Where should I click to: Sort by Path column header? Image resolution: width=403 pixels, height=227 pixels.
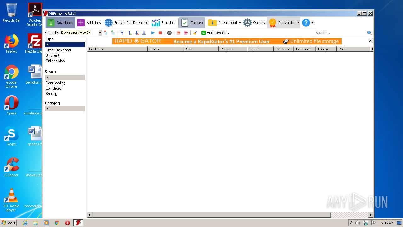353,49
